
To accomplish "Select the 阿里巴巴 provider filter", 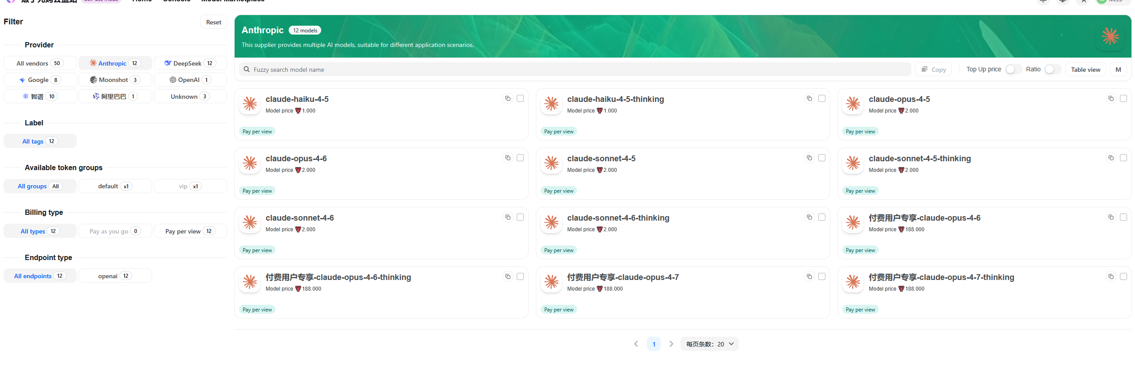I will pos(115,97).
